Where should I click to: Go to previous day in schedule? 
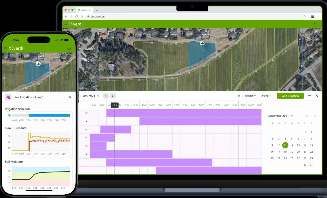pyautogui.click(x=106, y=96)
